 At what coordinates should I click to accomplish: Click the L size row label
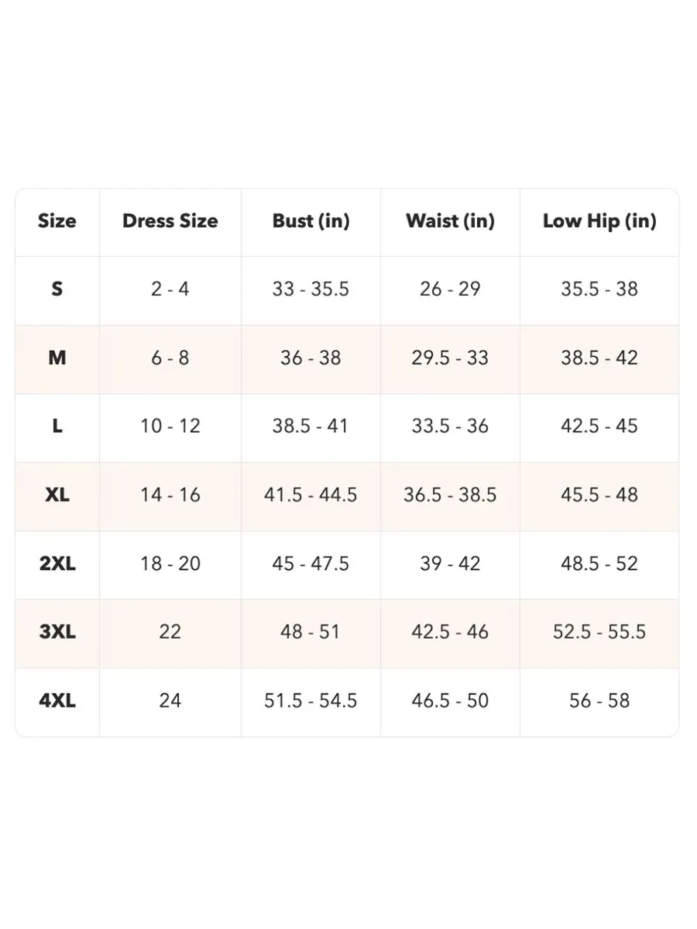[x=57, y=427]
